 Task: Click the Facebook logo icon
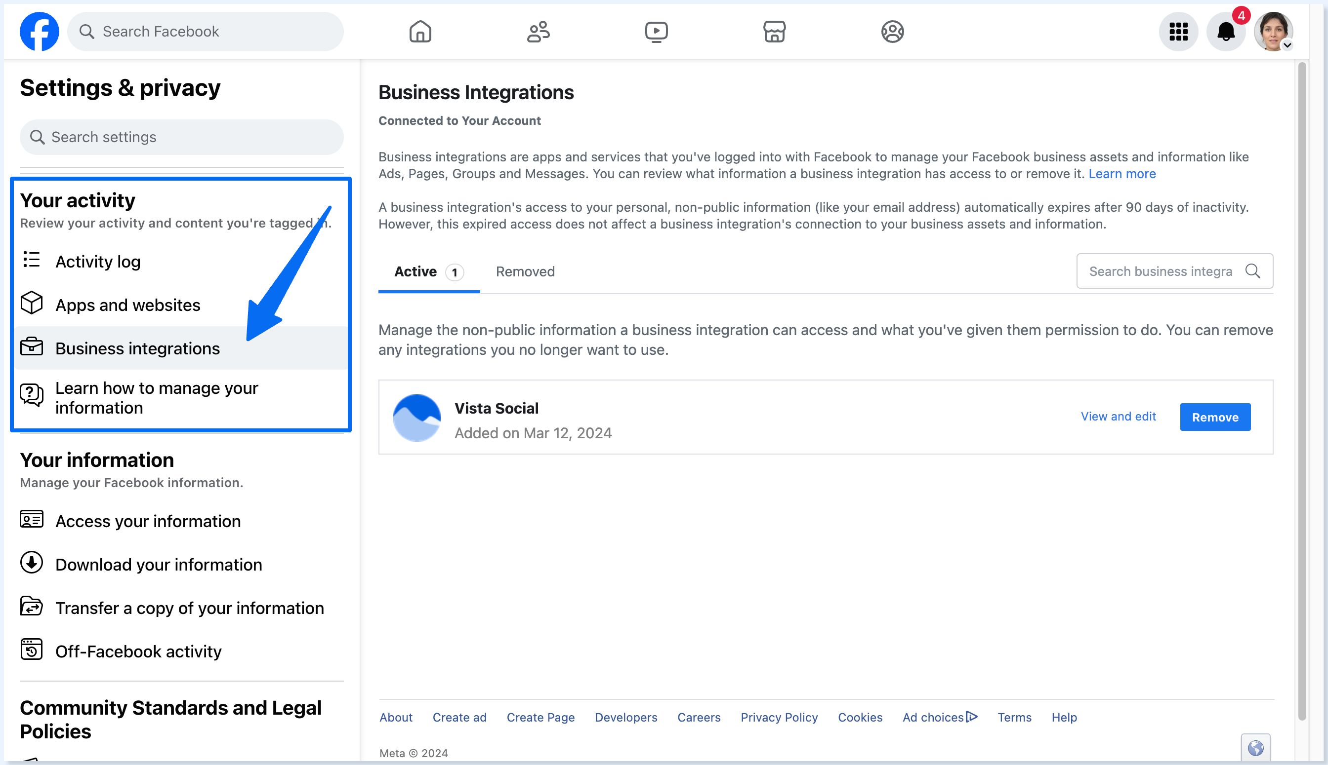[40, 32]
